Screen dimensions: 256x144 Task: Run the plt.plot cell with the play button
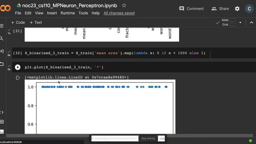click(18, 67)
